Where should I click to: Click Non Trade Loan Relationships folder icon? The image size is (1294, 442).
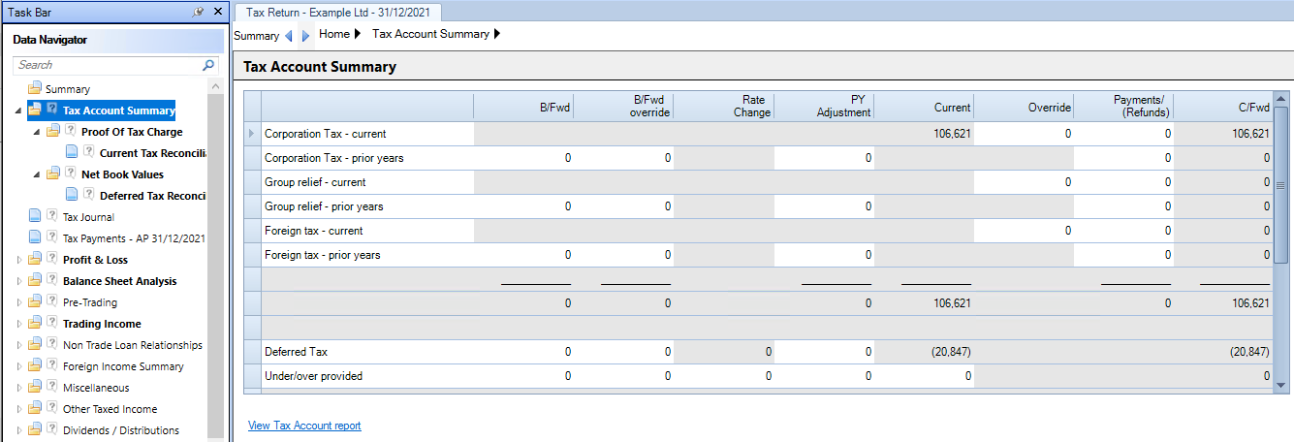tap(35, 344)
